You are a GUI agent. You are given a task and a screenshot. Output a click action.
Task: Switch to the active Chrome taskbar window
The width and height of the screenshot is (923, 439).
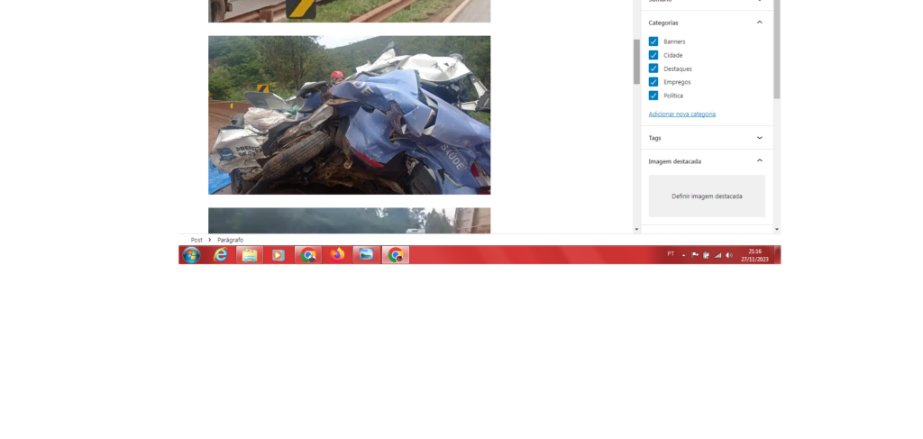(396, 255)
